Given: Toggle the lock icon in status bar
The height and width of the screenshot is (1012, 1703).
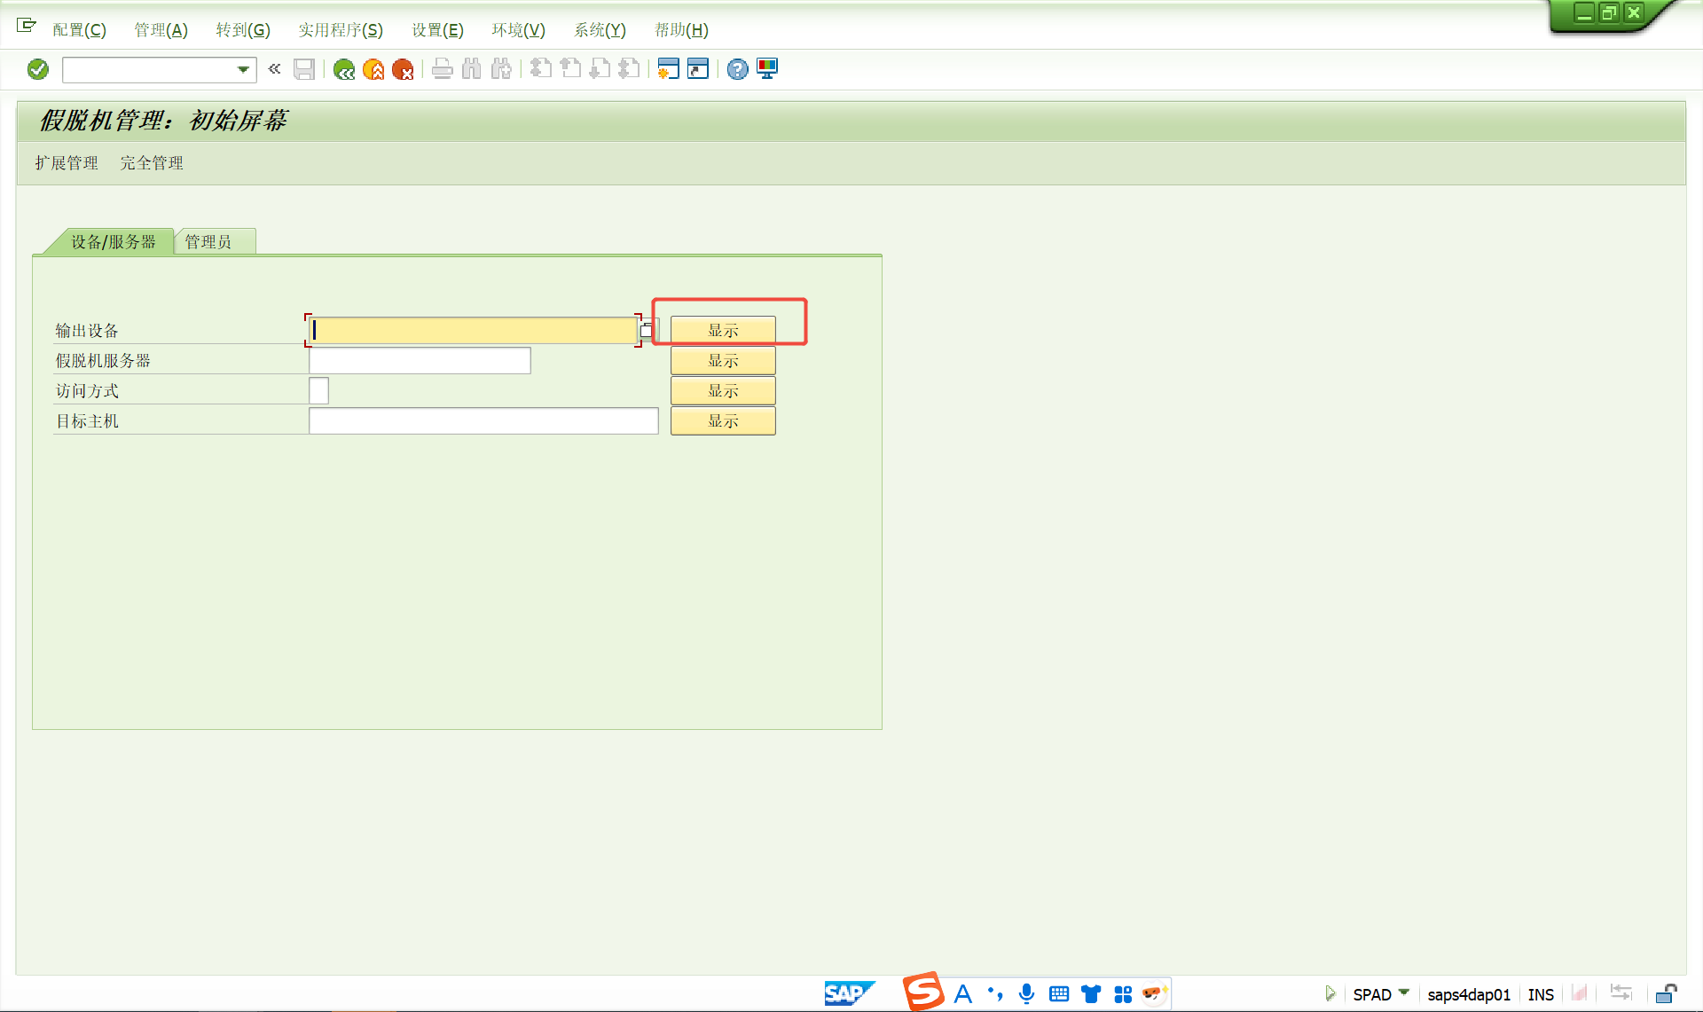Looking at the screenshot, I should coord(1666,993).
